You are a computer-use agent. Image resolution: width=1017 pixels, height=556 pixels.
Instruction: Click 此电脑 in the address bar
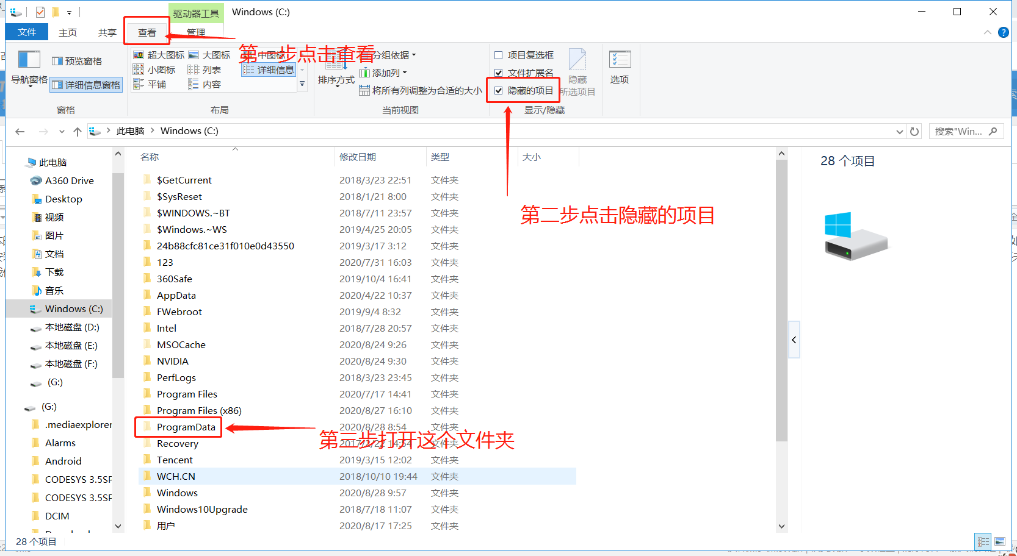point(130,130)
